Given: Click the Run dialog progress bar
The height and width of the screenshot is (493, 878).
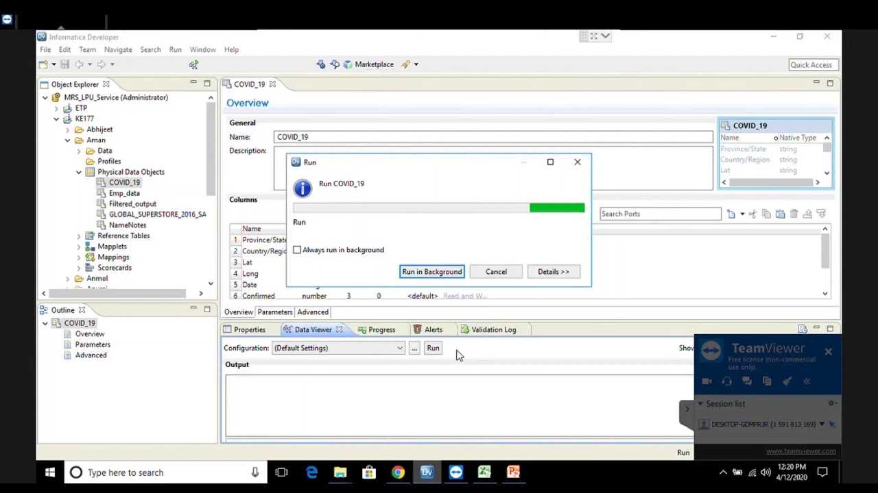Looking at the screenshot, I should (439, 207).
